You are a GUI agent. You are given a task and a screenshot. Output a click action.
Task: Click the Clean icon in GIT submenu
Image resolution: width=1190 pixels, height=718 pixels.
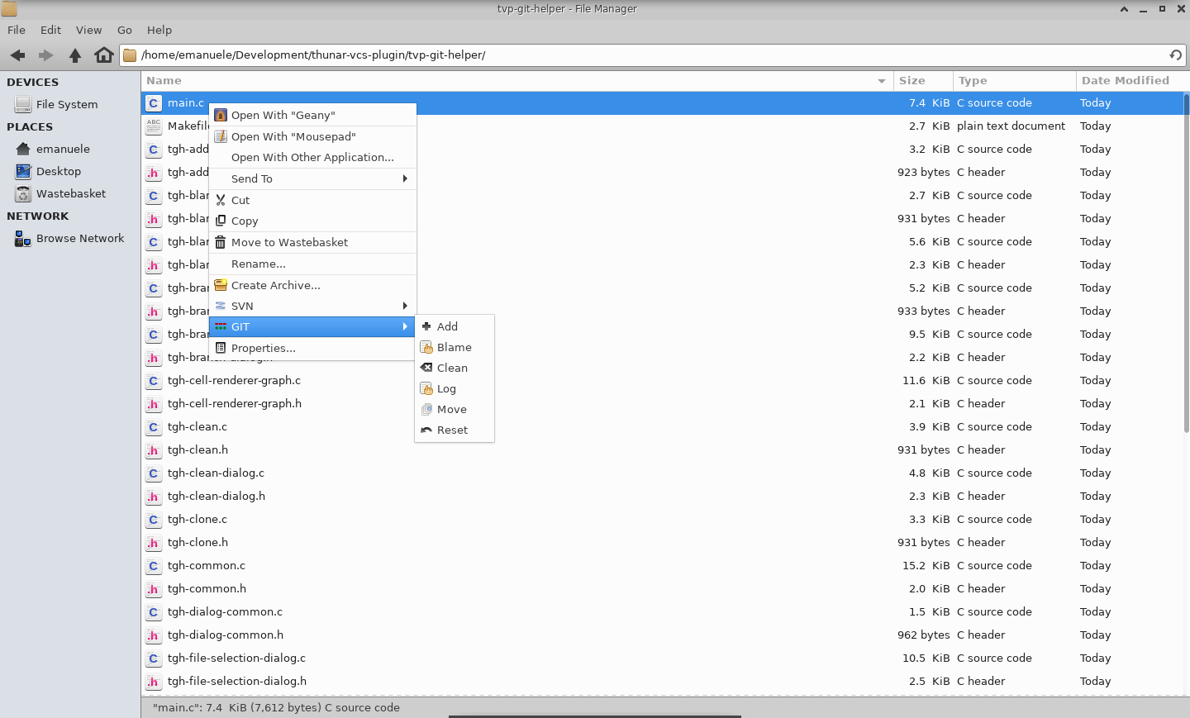click(x=426, y=368)
